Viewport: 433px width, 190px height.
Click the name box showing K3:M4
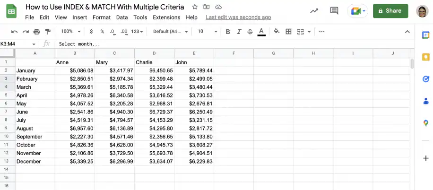click(15, 44)
